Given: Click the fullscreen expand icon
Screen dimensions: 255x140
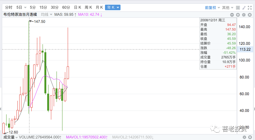Looking at the screenshot, I should (249, 7).
